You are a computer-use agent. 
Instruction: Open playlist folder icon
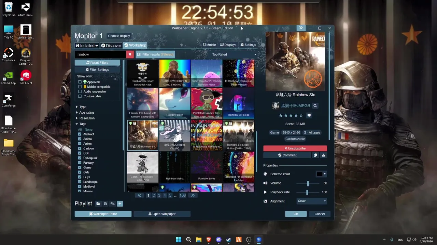[98, 203]
